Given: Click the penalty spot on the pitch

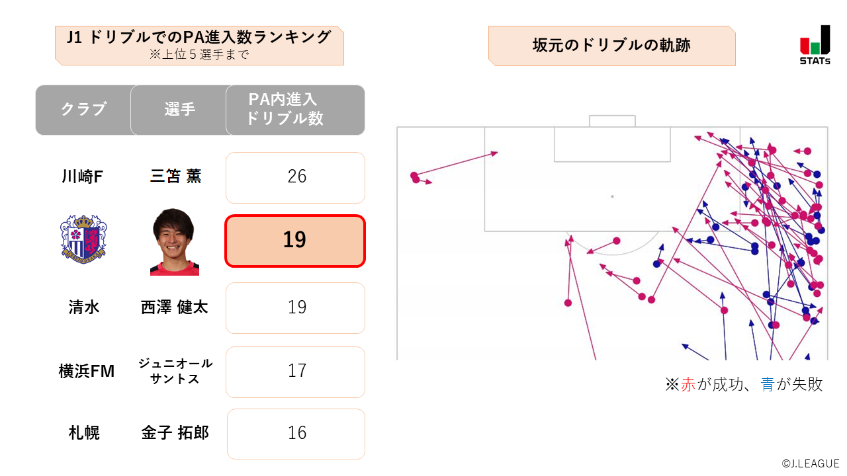Looking at the screenshot, I should coord(612,196).
